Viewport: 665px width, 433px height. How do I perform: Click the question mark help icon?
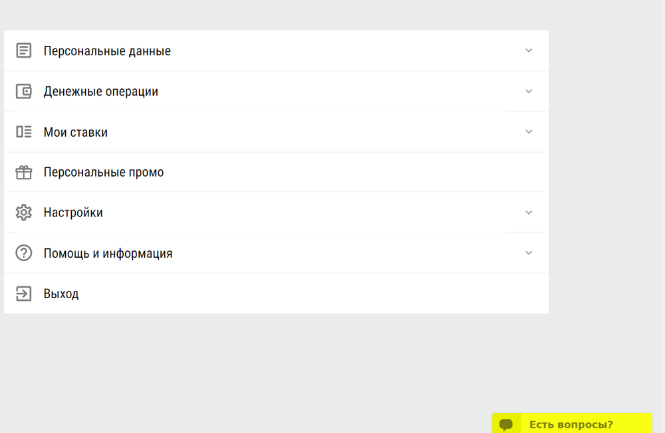[x=24, y=253]
